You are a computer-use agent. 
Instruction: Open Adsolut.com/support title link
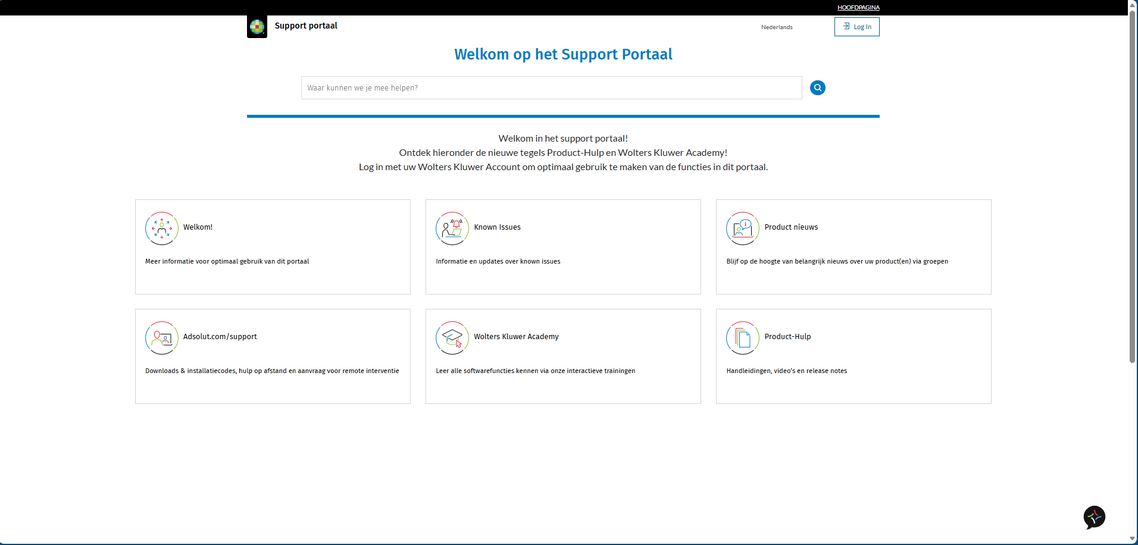pyautogui.click(x=220, y=337)
